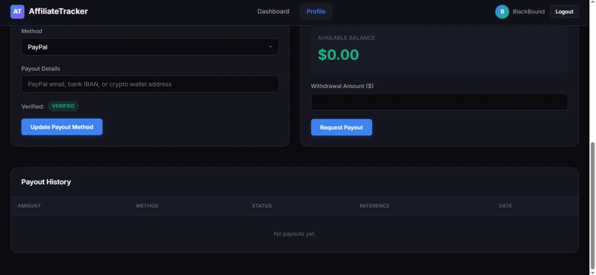The width and height of the screenshot is (596, 275).
Task: Click the AffiliateTracker brand name
Action: (x=58, y=12)
